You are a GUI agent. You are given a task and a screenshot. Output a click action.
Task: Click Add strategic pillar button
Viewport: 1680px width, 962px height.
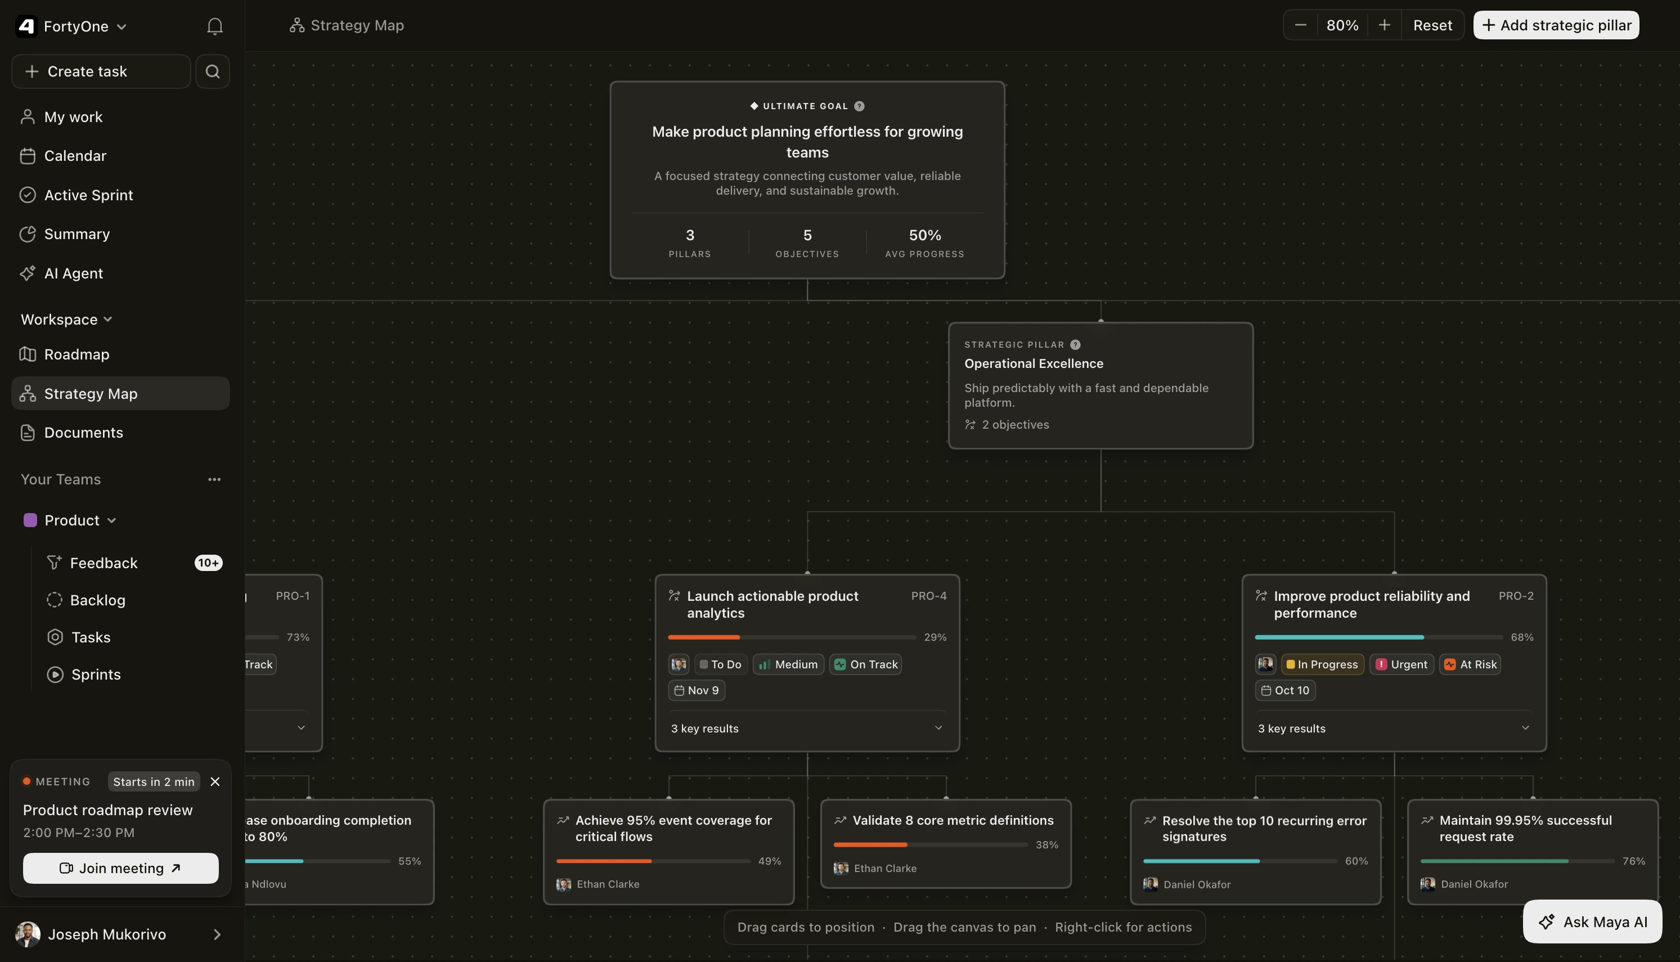click(1556, 25)
